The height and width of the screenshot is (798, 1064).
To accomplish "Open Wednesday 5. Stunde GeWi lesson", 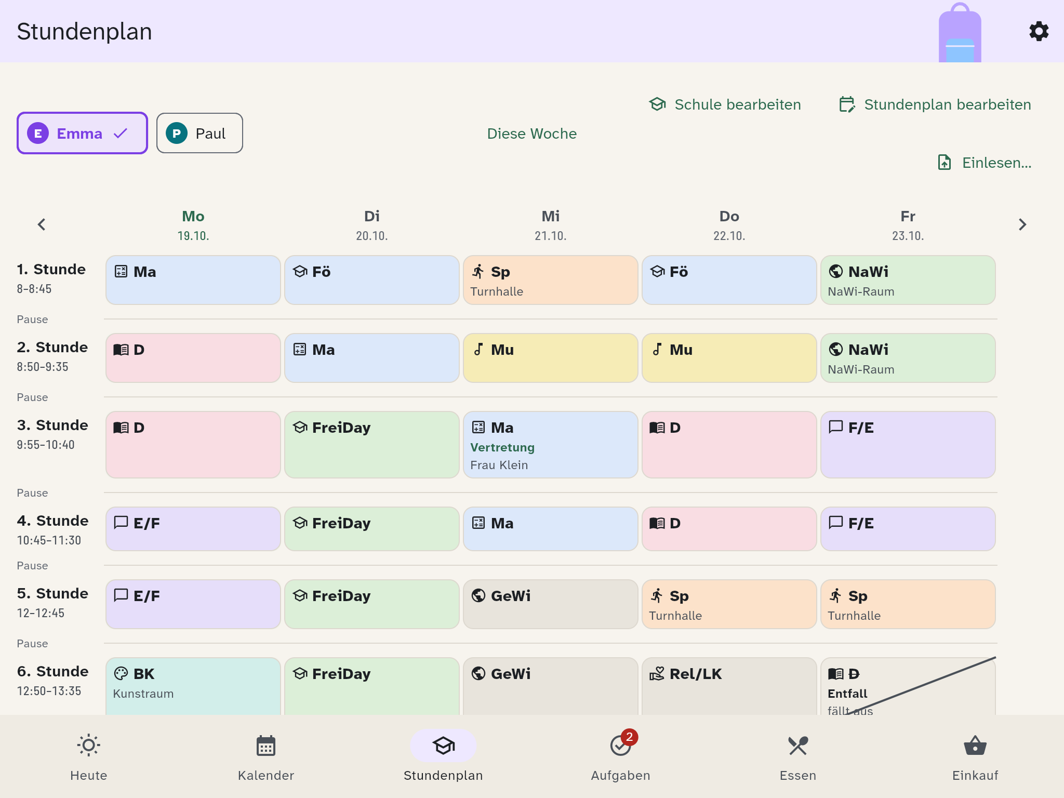I will point(551,604).
